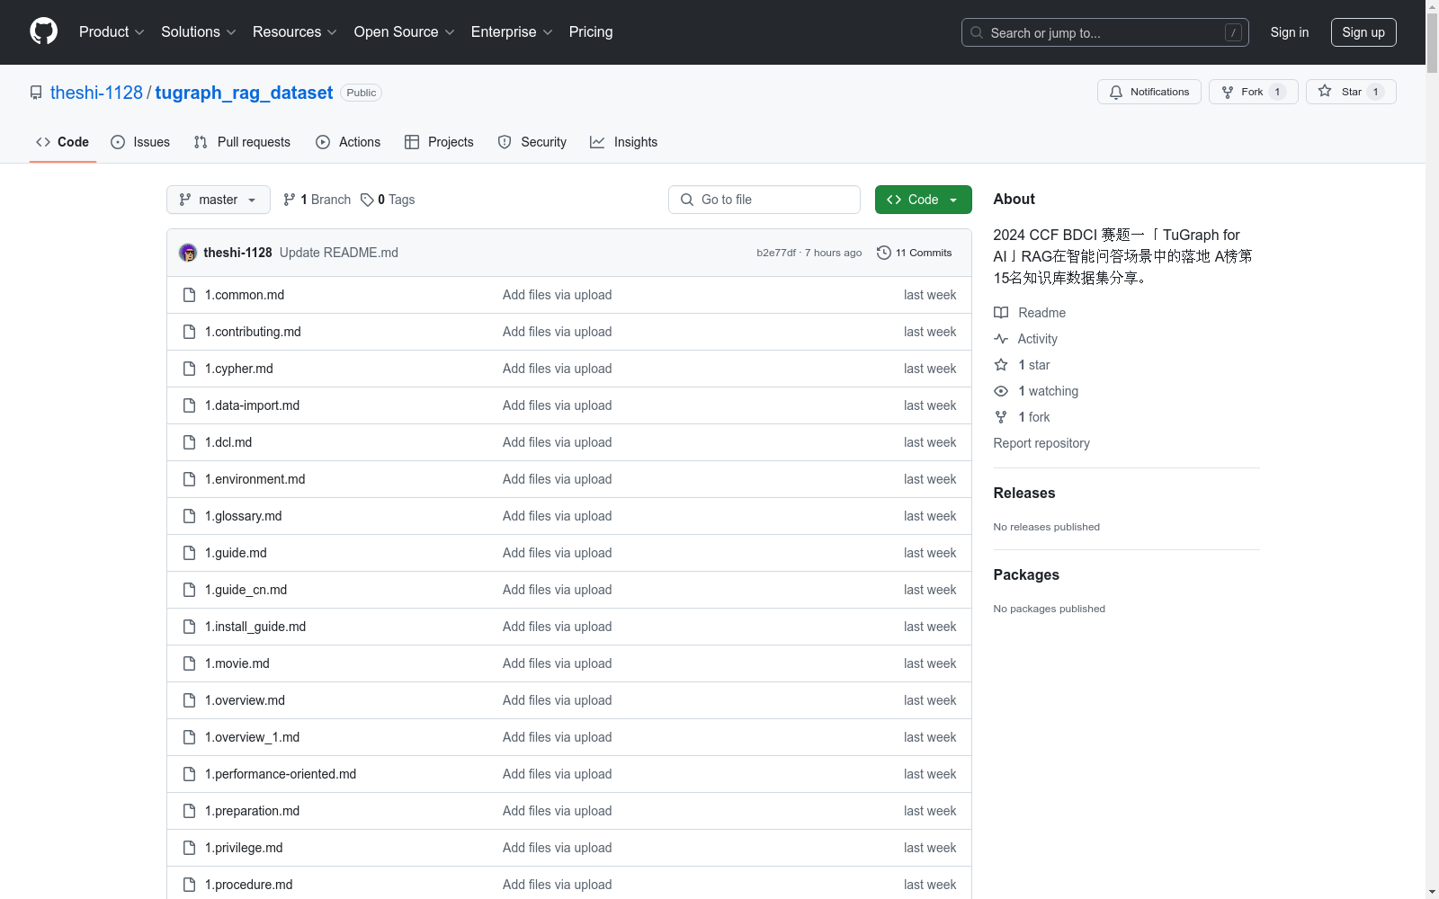The image size is (1439, 899).
Task: Click the theshi-1128 avatar in commit row
Action: pyautogui.click(x=188, y=253)
